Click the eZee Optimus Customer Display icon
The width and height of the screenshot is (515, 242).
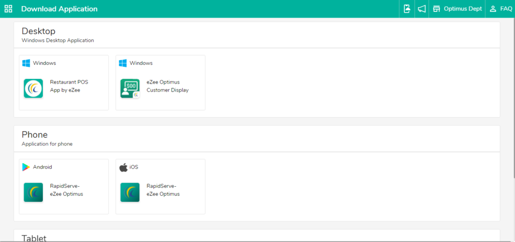[x=130, y=89]
